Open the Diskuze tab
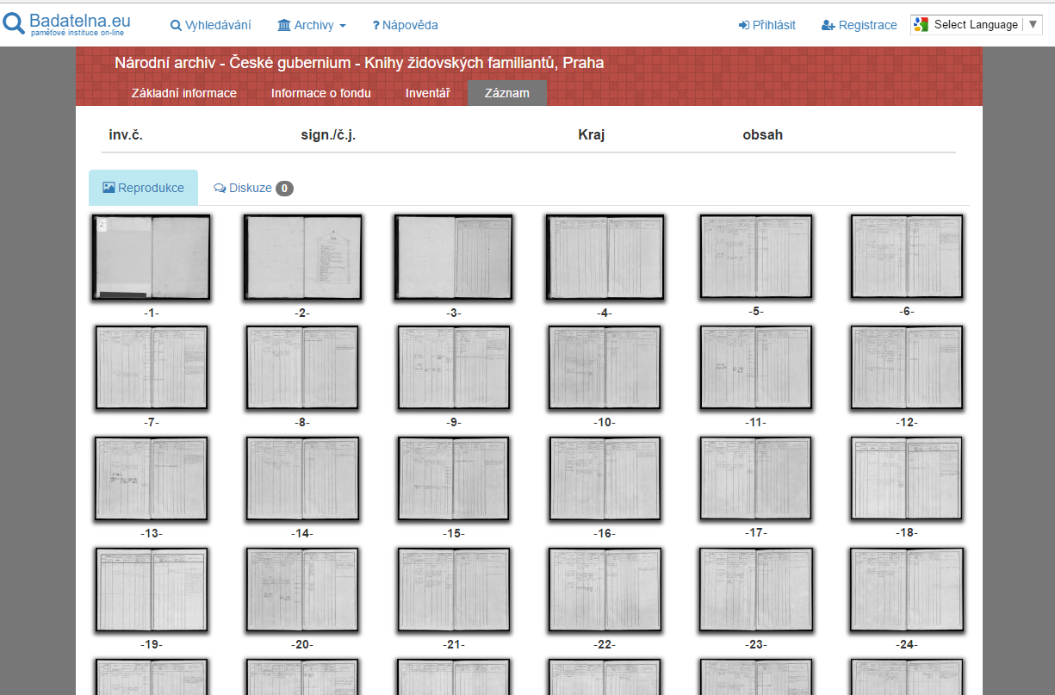 pos(253,188)
